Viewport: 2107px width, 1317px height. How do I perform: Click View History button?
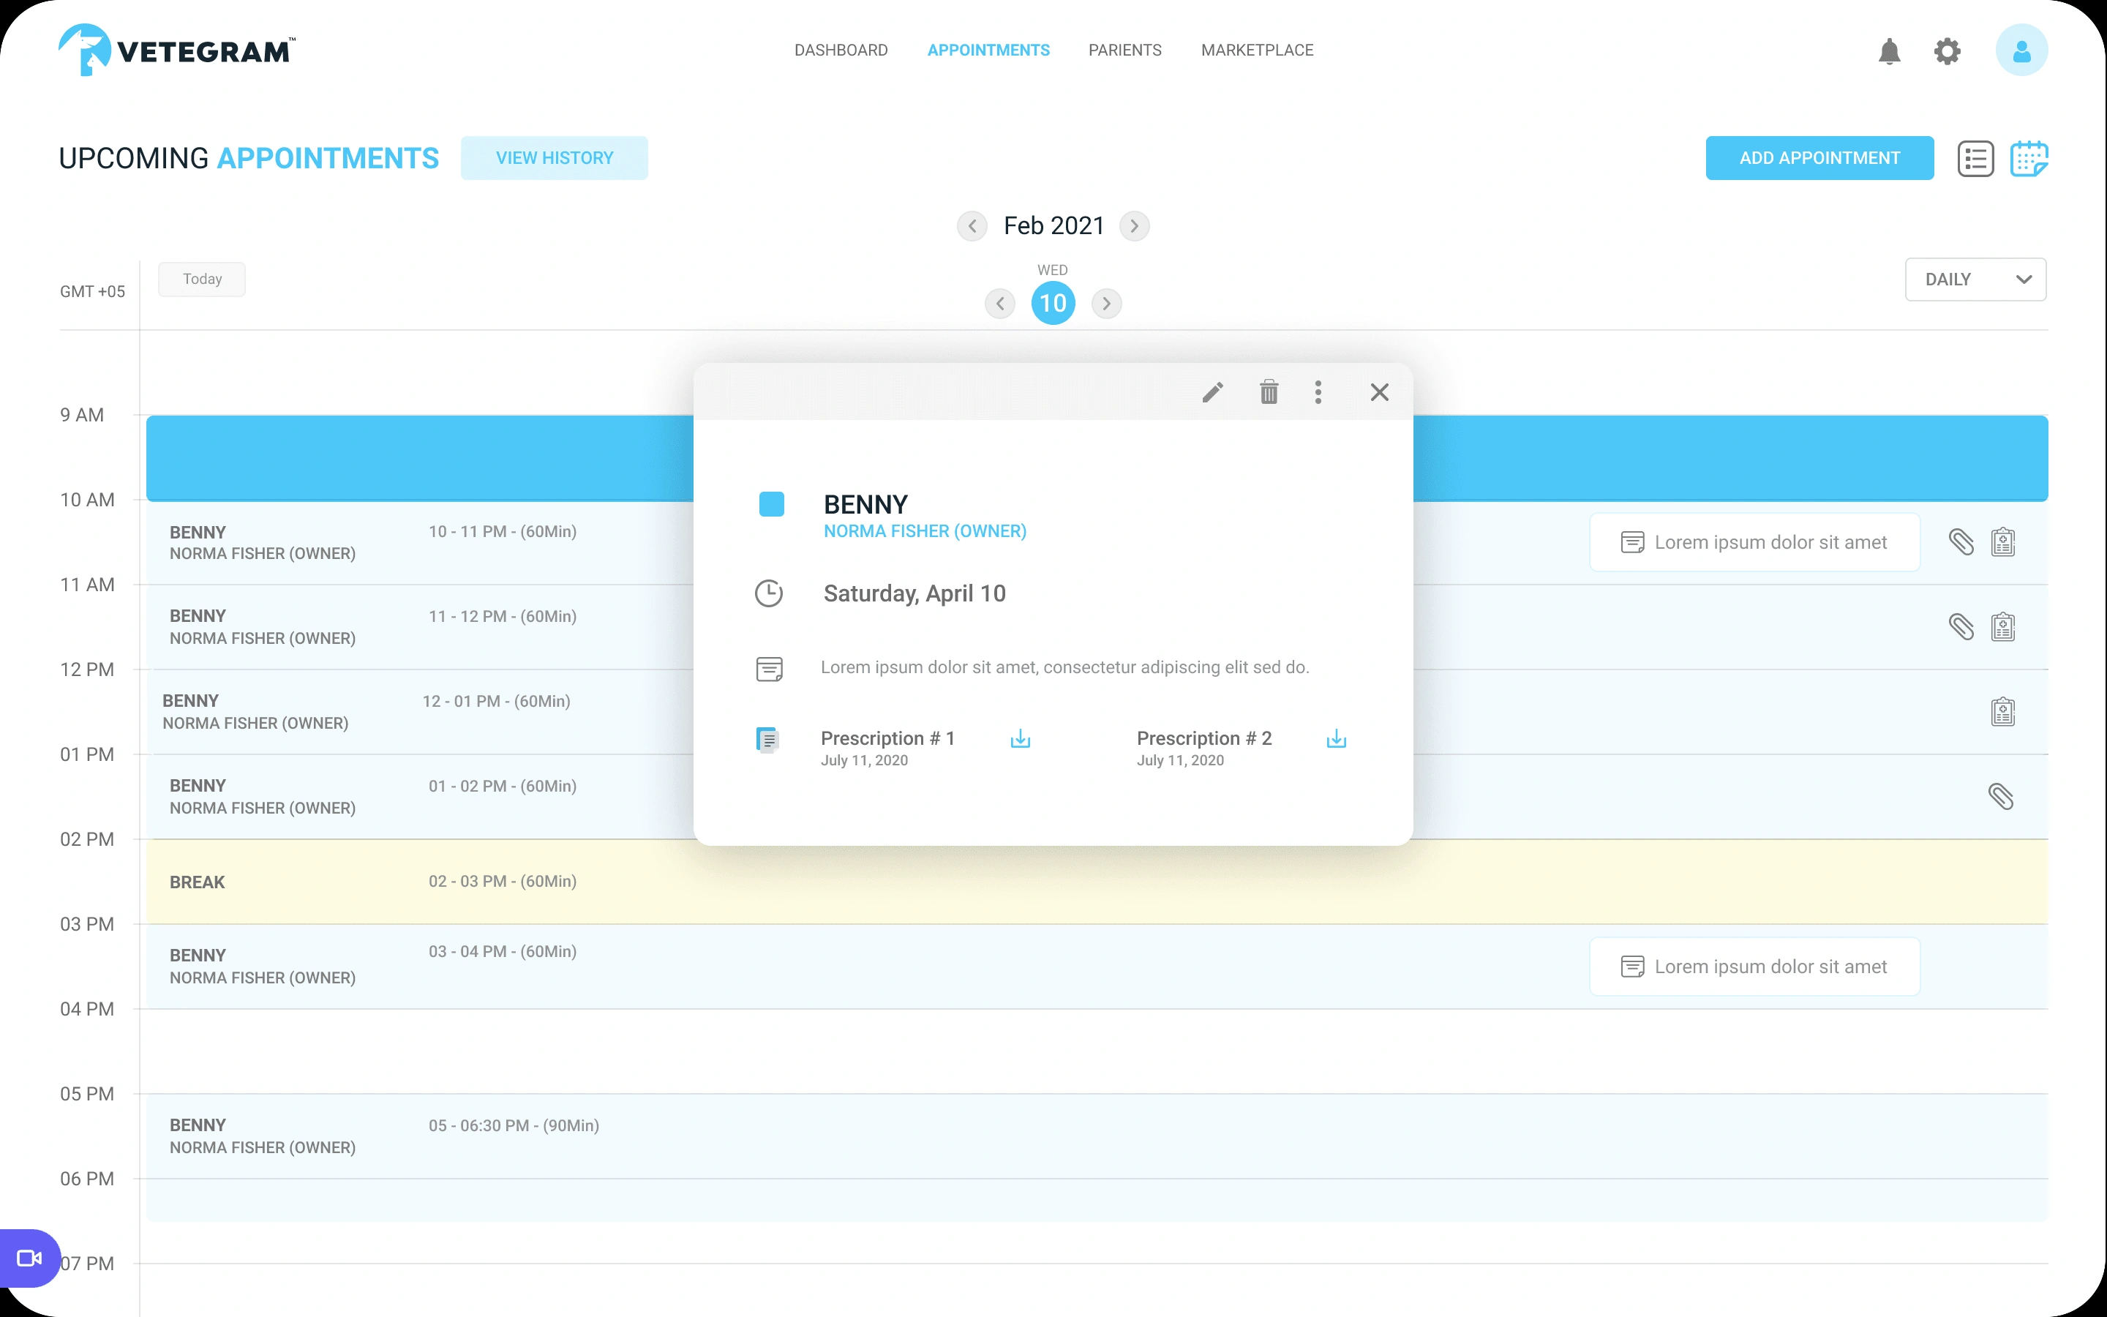pos(554,157)
